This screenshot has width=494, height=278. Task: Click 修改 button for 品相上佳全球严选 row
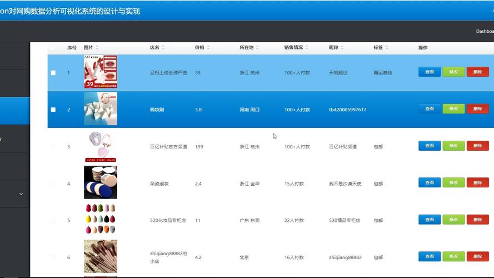pyautogui.click(x=453, y=72)
